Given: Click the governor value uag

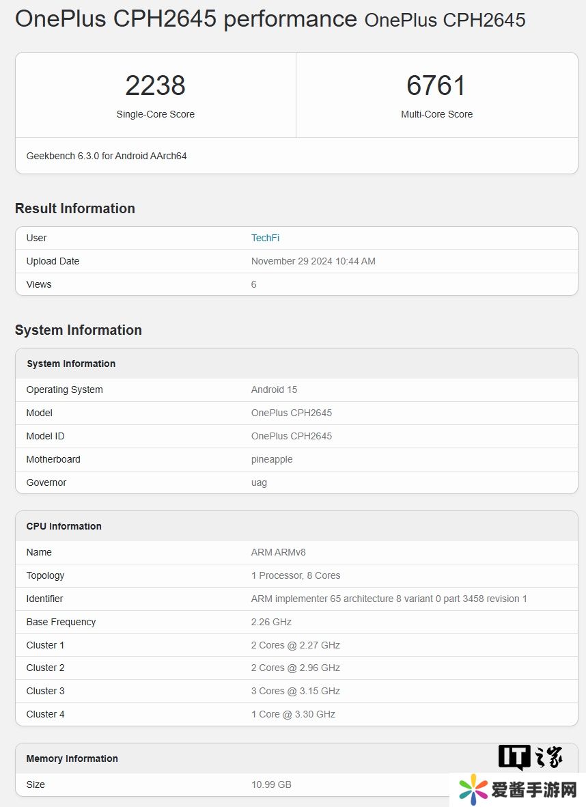Looking at the screenshot, I should [x=259, y=482].
